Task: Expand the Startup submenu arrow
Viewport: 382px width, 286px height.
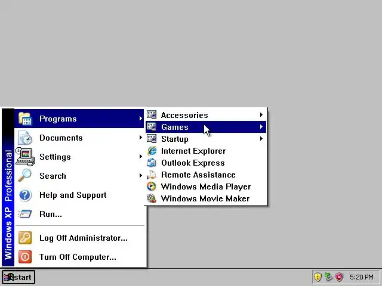Action: [261, 138]
